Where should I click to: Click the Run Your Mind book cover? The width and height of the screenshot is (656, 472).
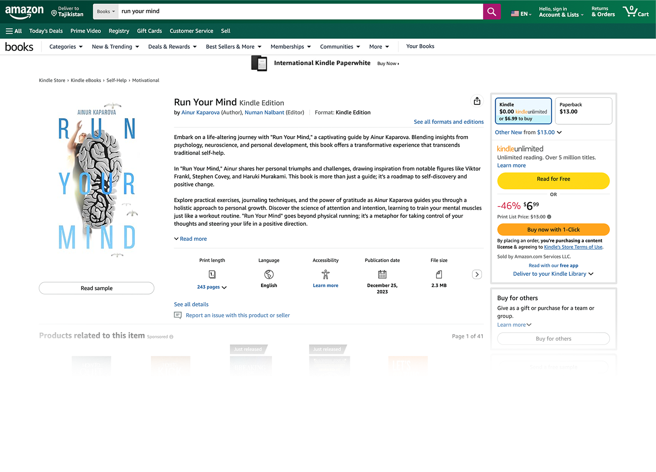97,181
